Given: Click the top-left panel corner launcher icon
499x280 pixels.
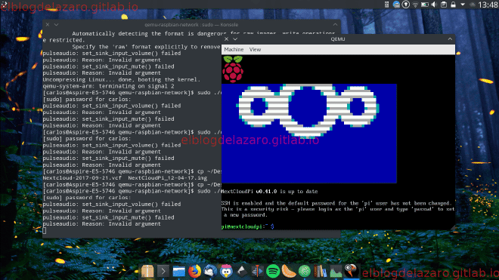Looking at the screenshot, I should (4, 4).
